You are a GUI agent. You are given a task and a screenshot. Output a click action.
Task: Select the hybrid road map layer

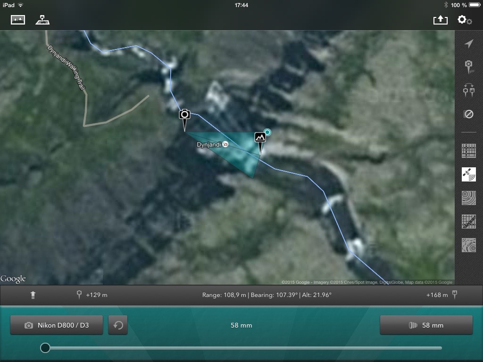coord(468,222)
